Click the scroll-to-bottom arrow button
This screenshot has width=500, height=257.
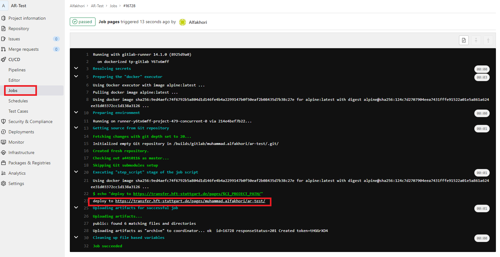click(x=488, y=40)
